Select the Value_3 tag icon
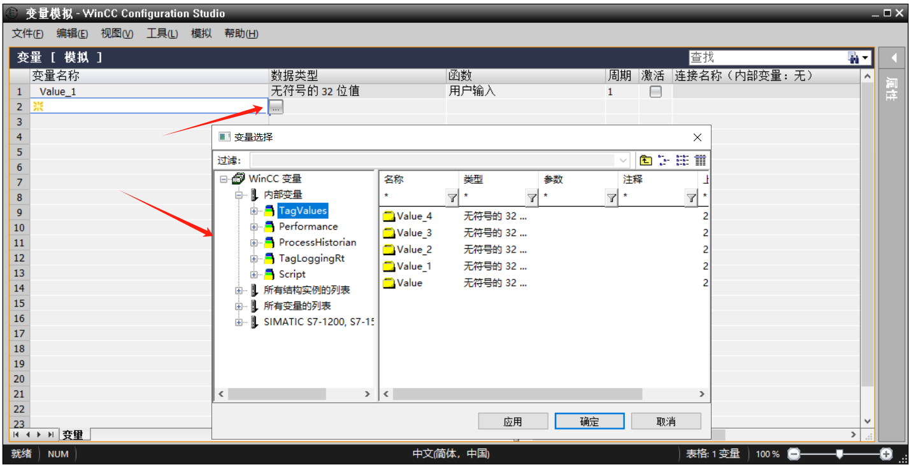This screenshot has height=465, width=909. point(389,233)
